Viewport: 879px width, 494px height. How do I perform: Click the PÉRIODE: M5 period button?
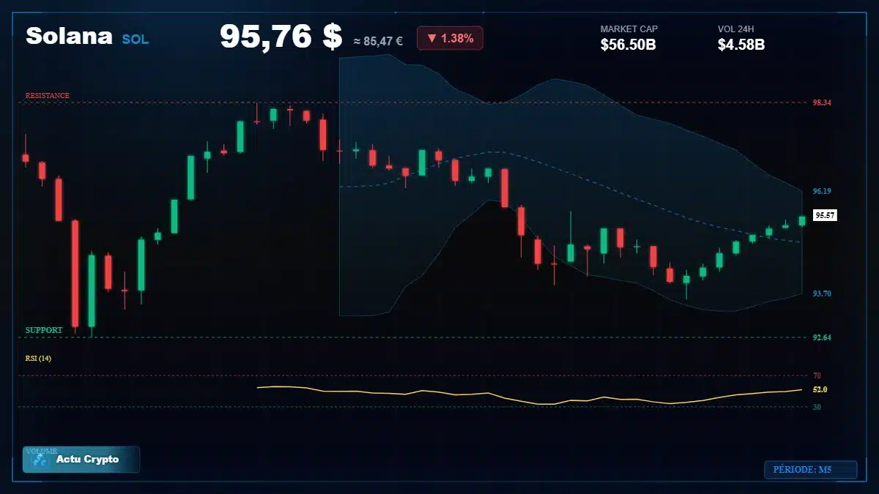pyautogui.click(x=810, y=470)
